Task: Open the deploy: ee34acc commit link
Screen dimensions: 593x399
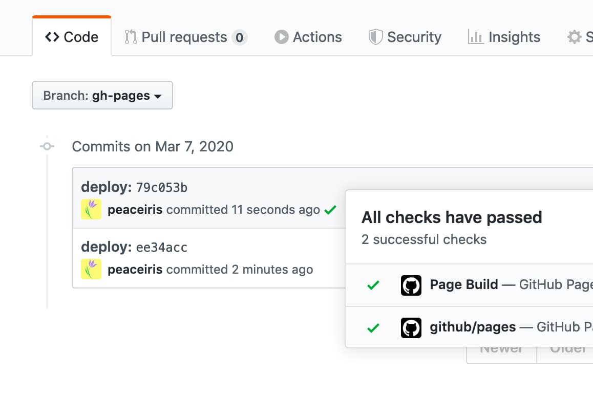Action: pyautogui.click(x=134, y=248)
